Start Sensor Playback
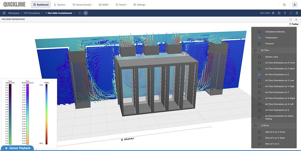This screenshot has width=301, height=151. [17, 148]
